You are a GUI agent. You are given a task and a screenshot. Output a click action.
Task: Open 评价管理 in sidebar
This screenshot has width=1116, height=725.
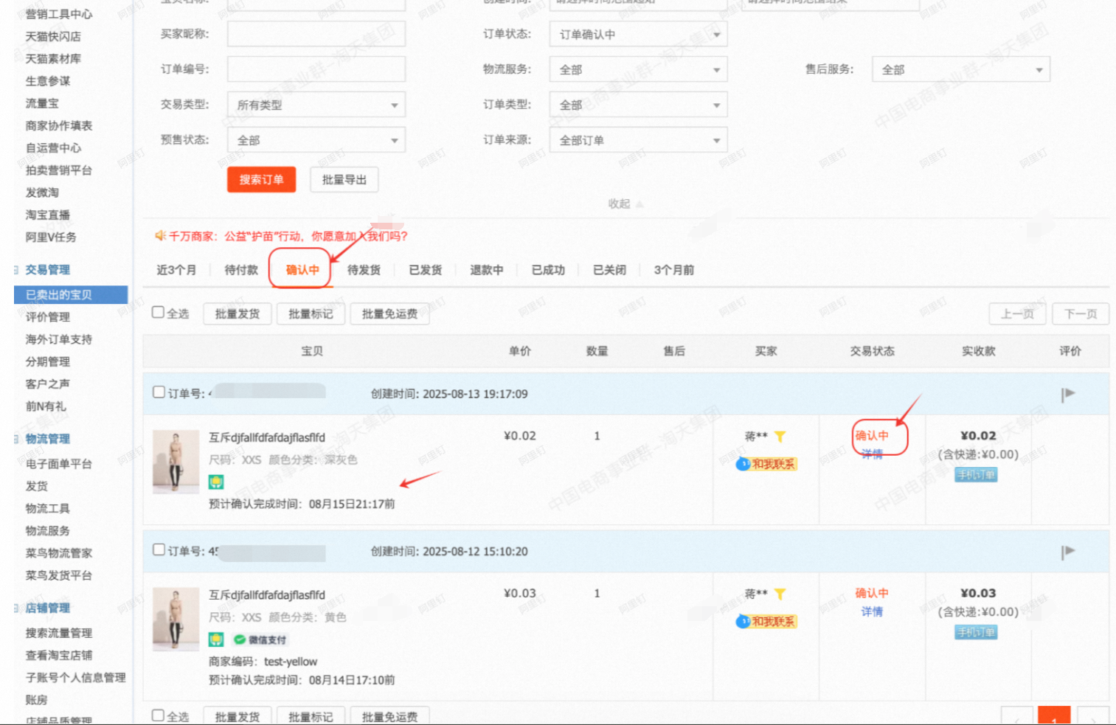48,317
